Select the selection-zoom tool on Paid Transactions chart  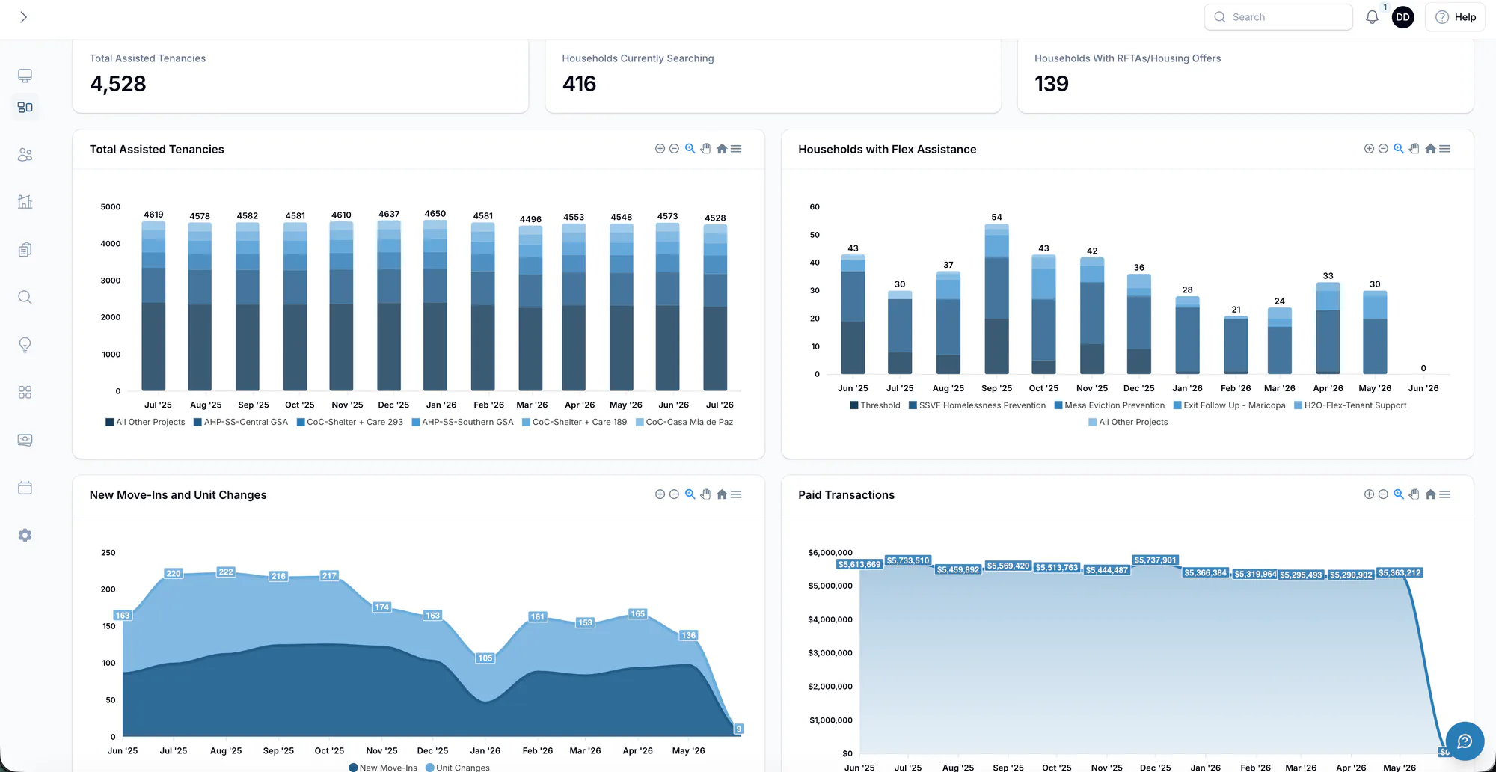(1399, 494)
